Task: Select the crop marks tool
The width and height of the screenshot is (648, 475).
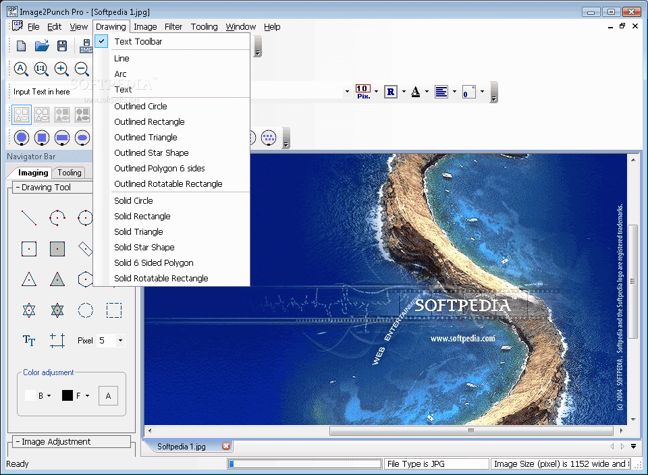Action: 57,340
